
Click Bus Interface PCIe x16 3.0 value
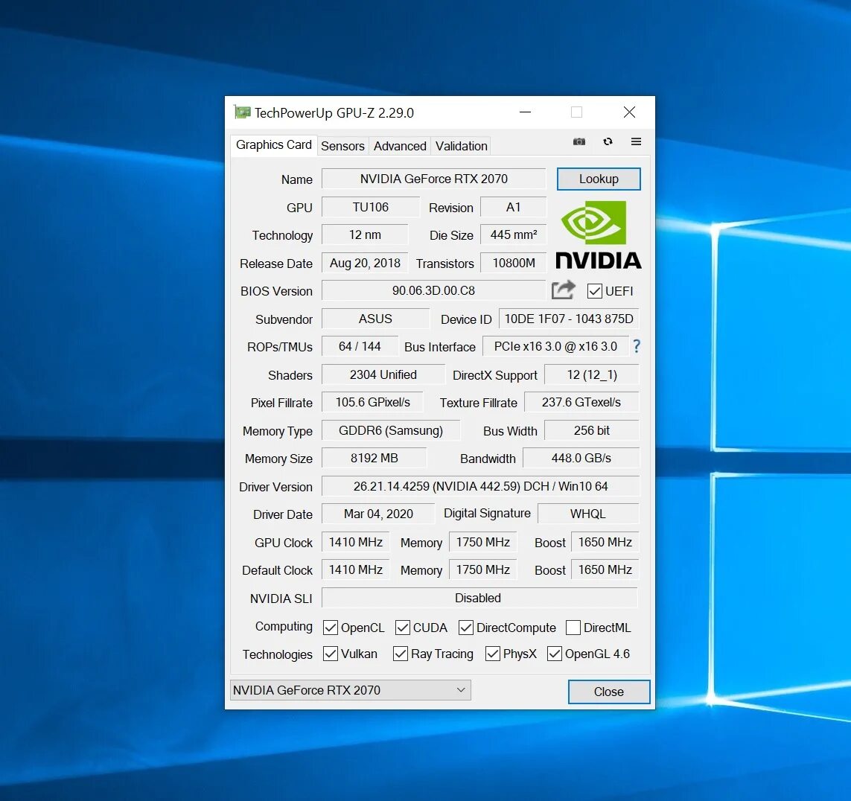555,346
